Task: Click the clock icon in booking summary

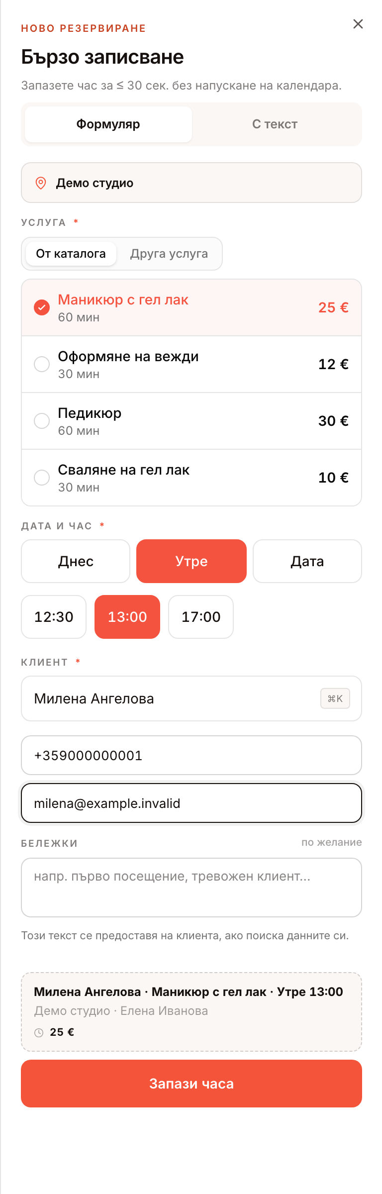Action: click(39, 1032)
